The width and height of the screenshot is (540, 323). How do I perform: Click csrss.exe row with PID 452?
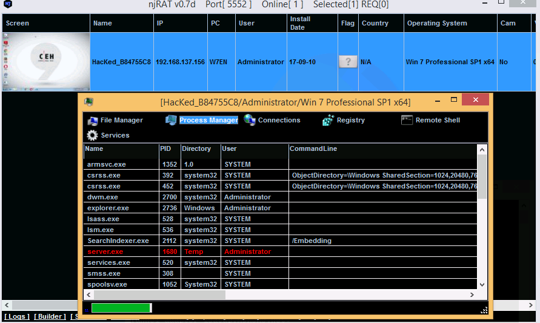point(281,186)
